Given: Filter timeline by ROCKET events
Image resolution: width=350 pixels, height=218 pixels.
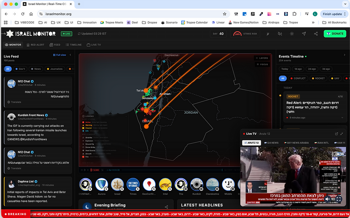Looking at the screenshot, I should (318, 78).
